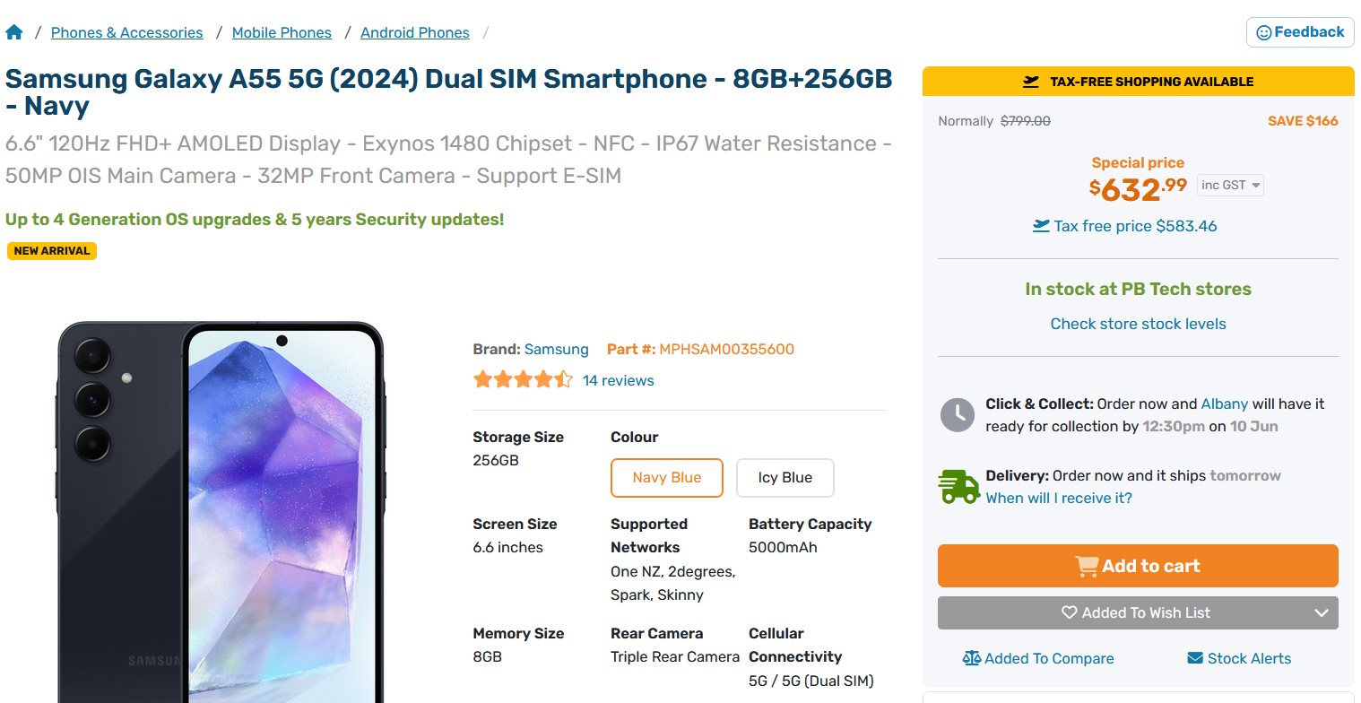Image resolution: width=1361 pixels, height=703 pixels.
Task: Click the airplane icon beside Tax free price
Action: coord(1040,226)
